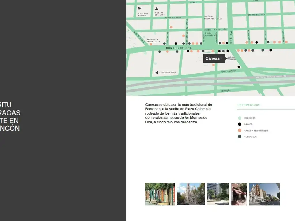Click the Microcentro direction arrow

point(156,73)
